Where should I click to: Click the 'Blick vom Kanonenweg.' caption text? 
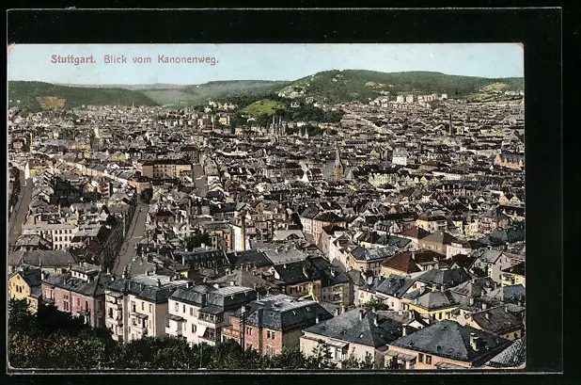coord(161,59)
